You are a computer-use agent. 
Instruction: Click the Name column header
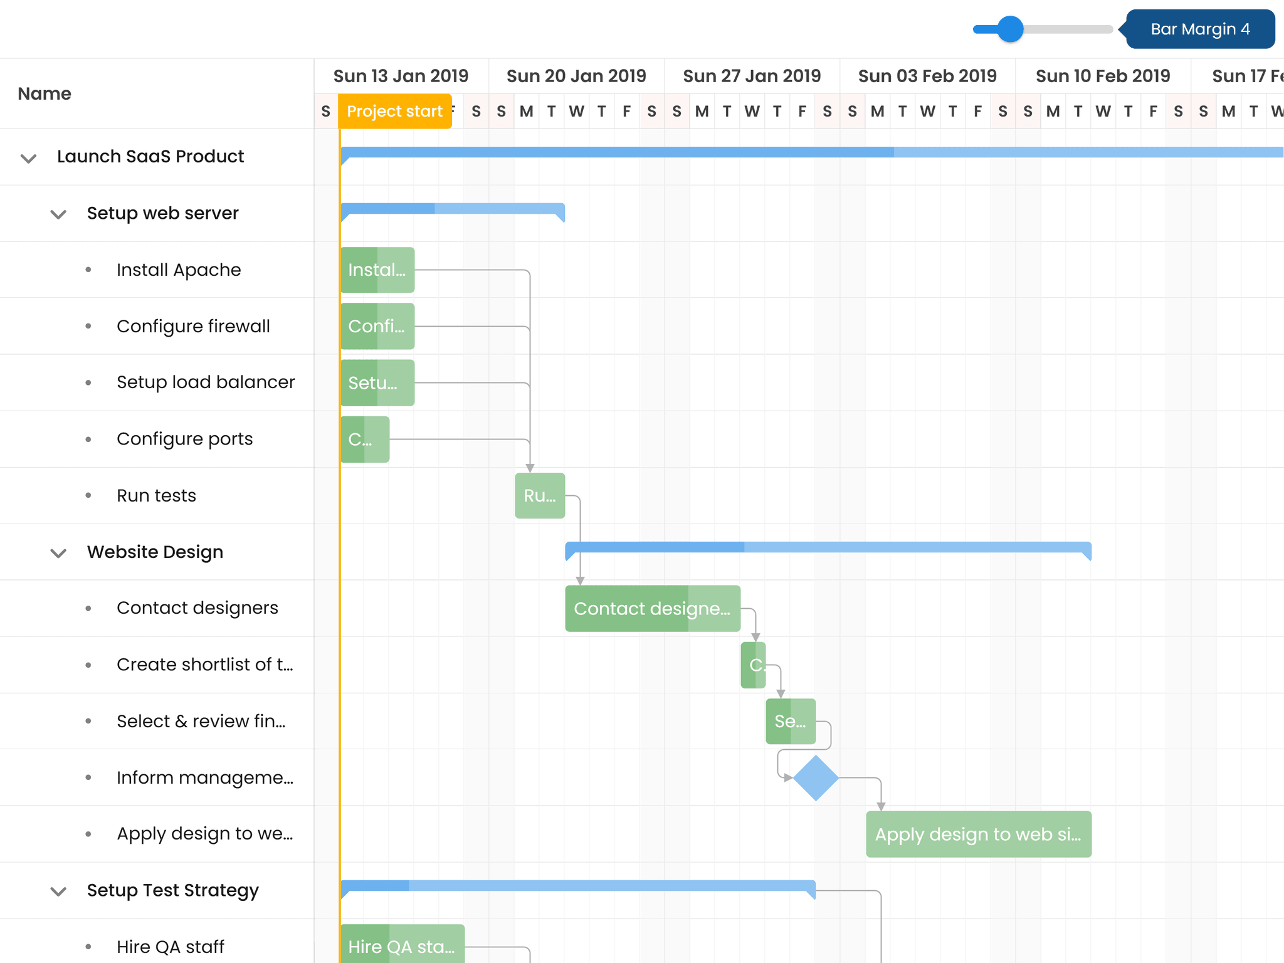point(44,93)
